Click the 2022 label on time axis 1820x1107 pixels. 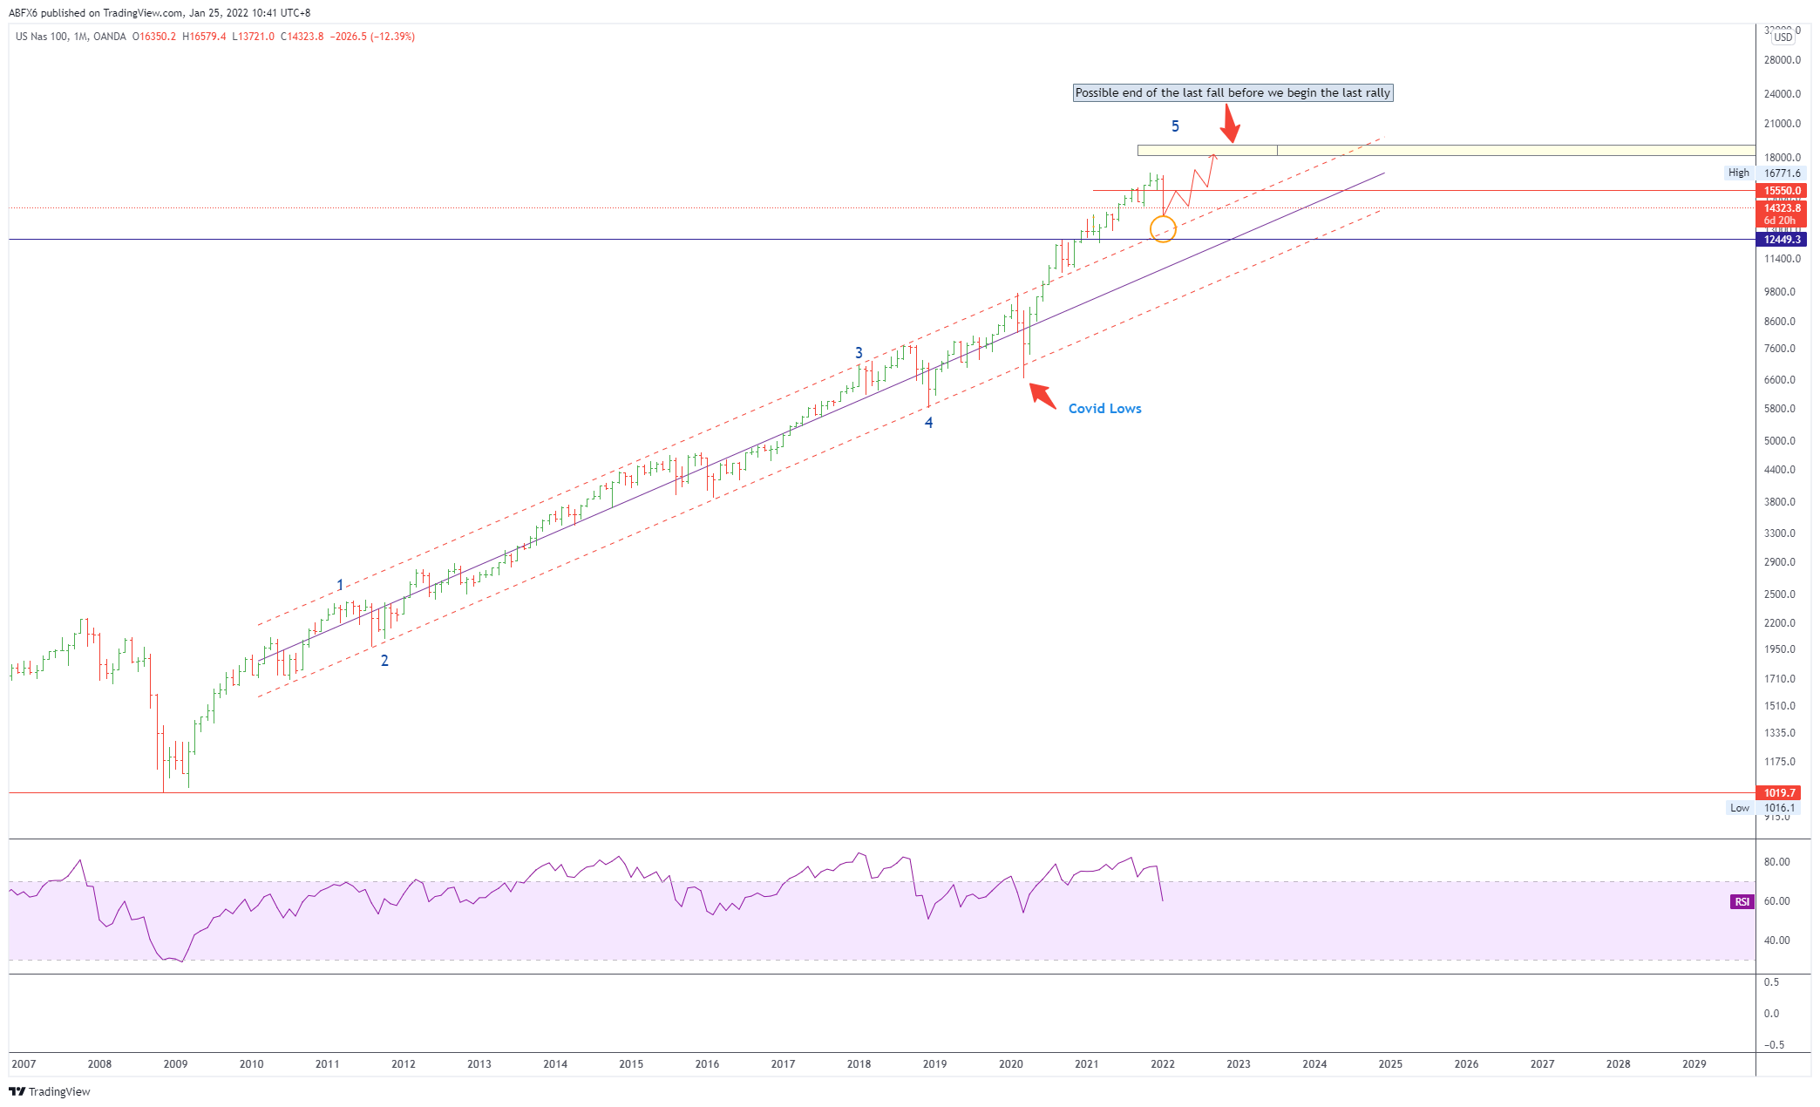(1163, 1063)
